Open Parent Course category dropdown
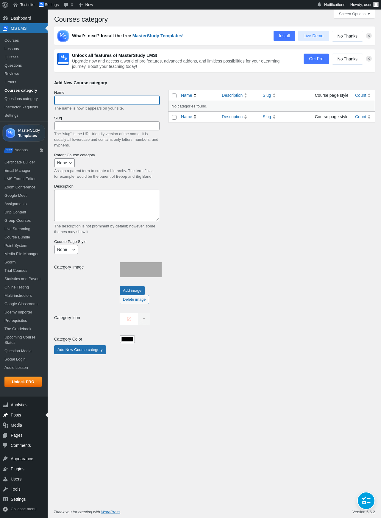 point(65,163)
